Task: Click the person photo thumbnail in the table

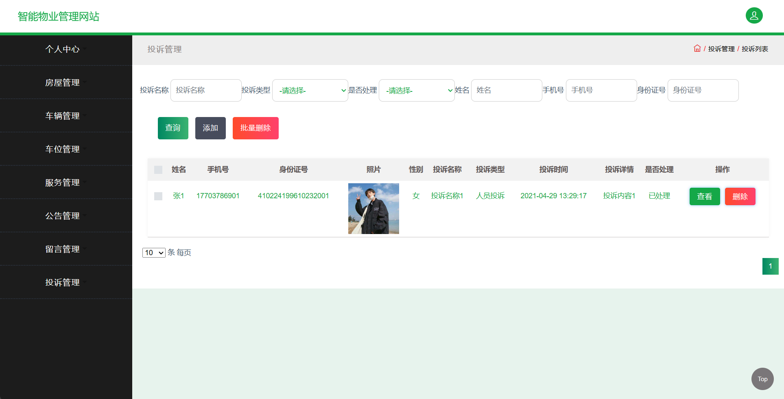Action: click(373, 208)
